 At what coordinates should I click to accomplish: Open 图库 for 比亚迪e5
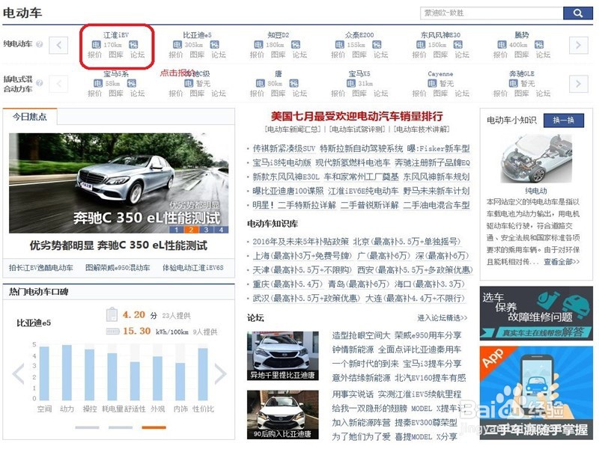197,55
